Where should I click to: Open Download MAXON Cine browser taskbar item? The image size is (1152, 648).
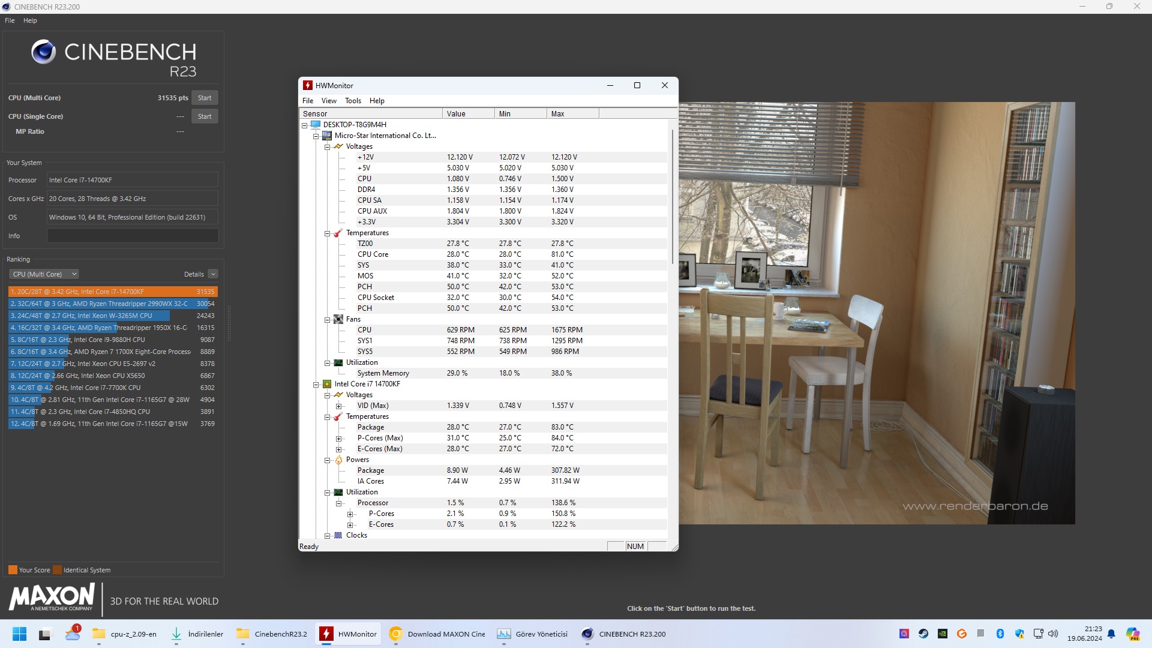pos(437,634)
